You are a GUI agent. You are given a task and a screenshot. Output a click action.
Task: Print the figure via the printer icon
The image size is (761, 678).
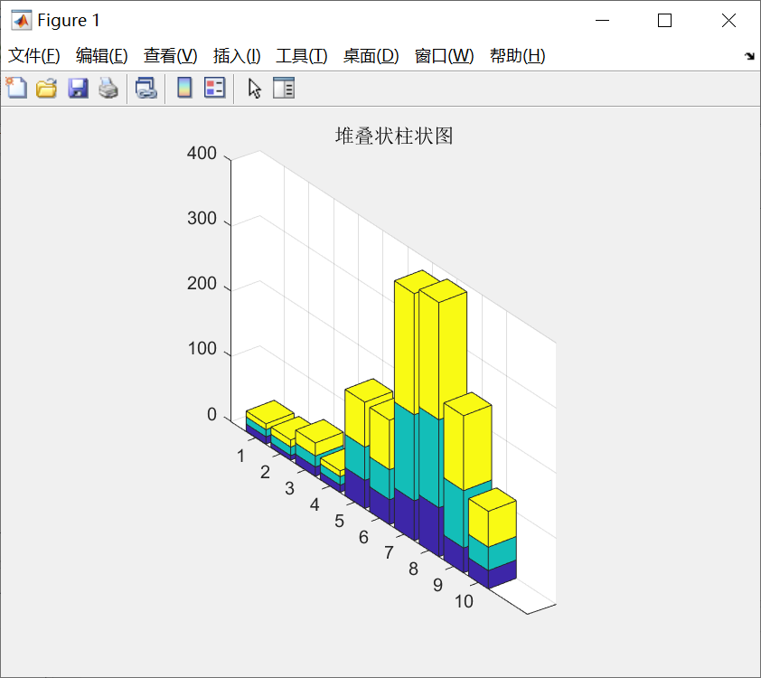[108, 88]
